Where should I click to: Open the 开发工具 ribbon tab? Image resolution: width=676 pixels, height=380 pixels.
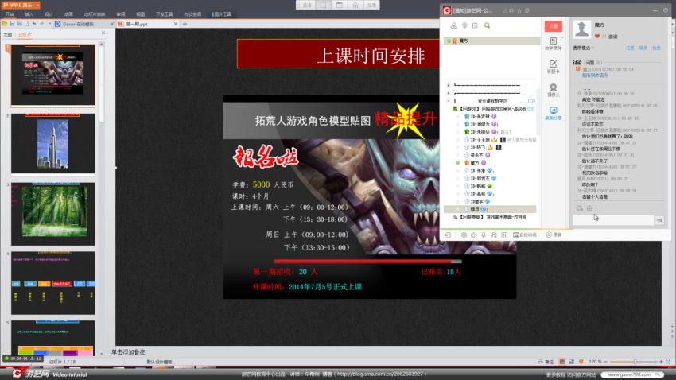(x=165, y=14)
